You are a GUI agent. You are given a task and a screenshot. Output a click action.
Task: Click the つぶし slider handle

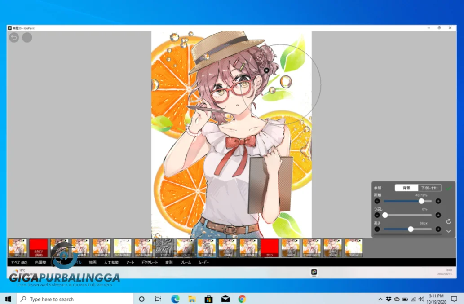pyautogui.click(x=385, y=215)
